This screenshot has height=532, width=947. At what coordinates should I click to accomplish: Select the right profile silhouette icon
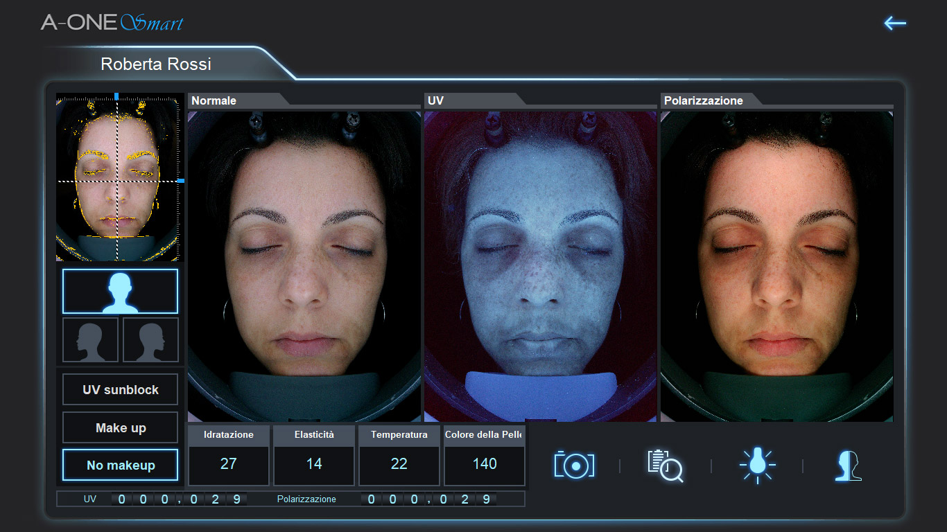coord(150,340)
